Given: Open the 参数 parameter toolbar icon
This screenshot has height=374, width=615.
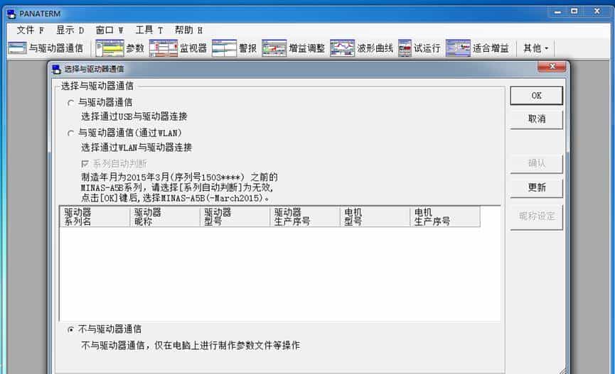Looking at the screenshot, I should pos(109,48).
